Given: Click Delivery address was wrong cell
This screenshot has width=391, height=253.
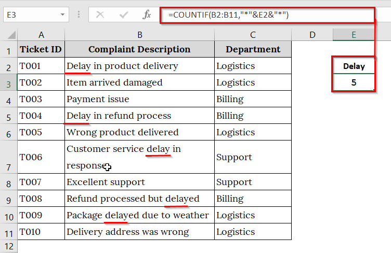Looking at the screenshot, I should [x=140, y=232].
